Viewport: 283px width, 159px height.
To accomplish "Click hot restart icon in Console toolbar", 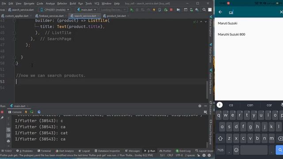I will click(x=32, y=112).
